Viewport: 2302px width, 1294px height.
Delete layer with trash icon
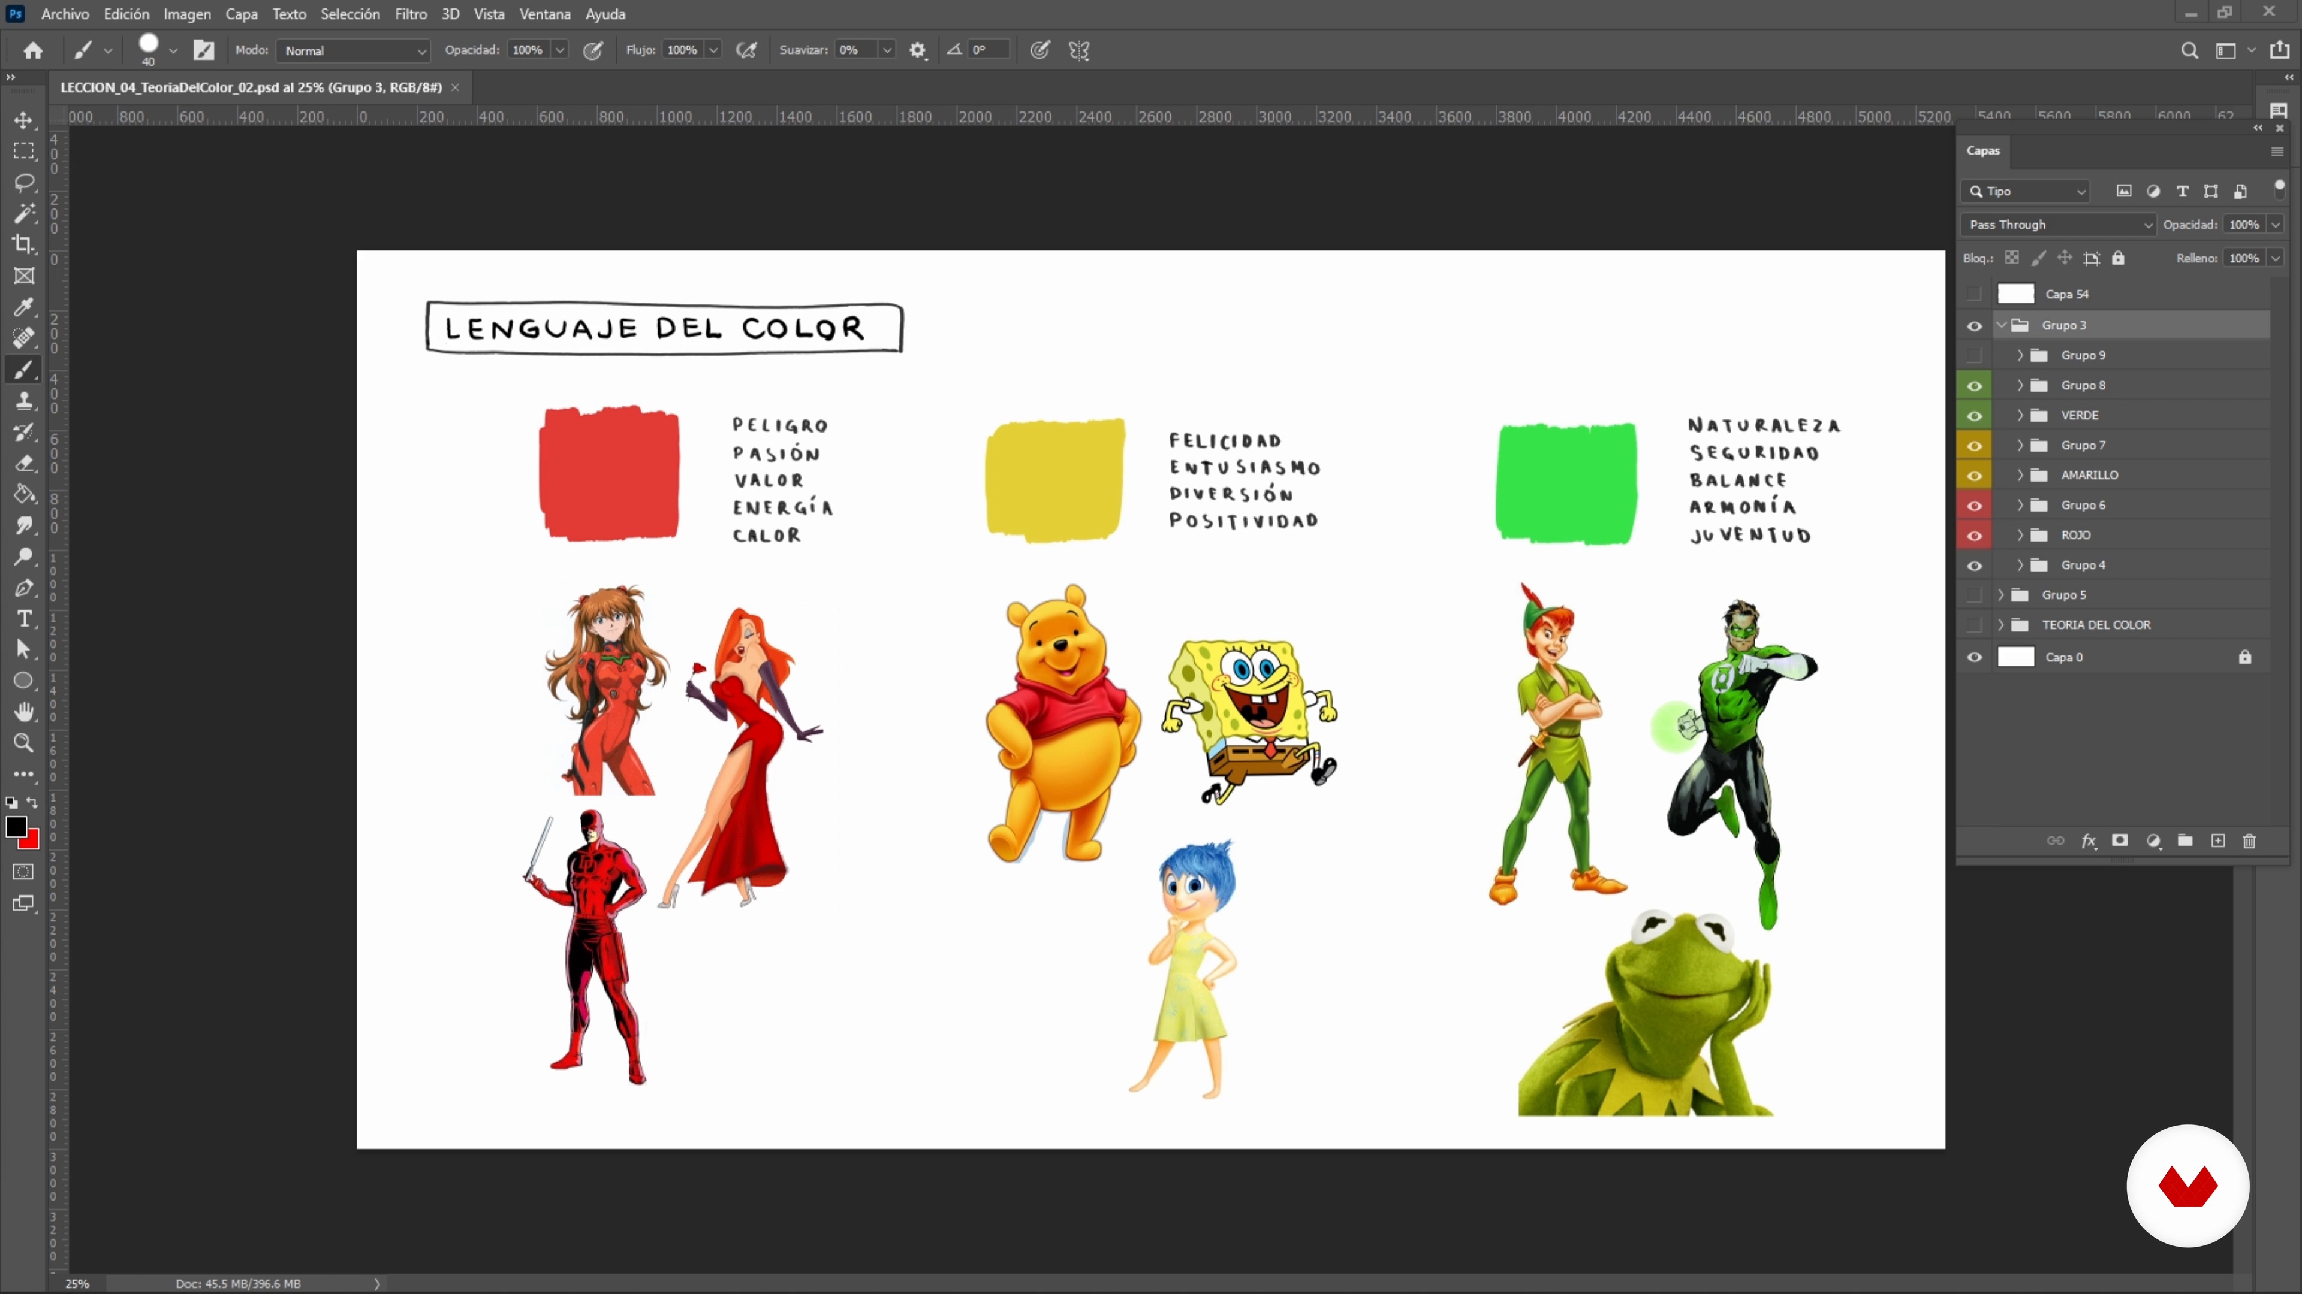tap(2249, 841)
